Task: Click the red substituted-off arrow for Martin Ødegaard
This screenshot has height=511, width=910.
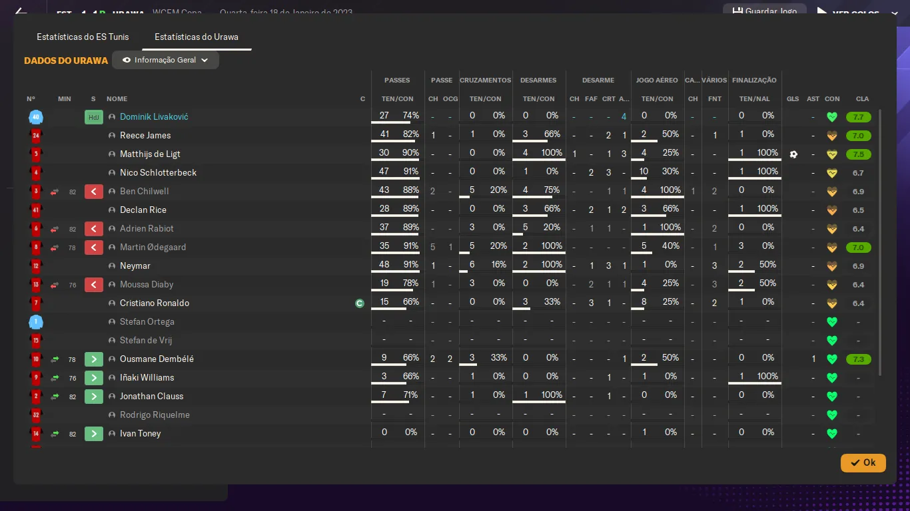Action: [x=94, y=248]
